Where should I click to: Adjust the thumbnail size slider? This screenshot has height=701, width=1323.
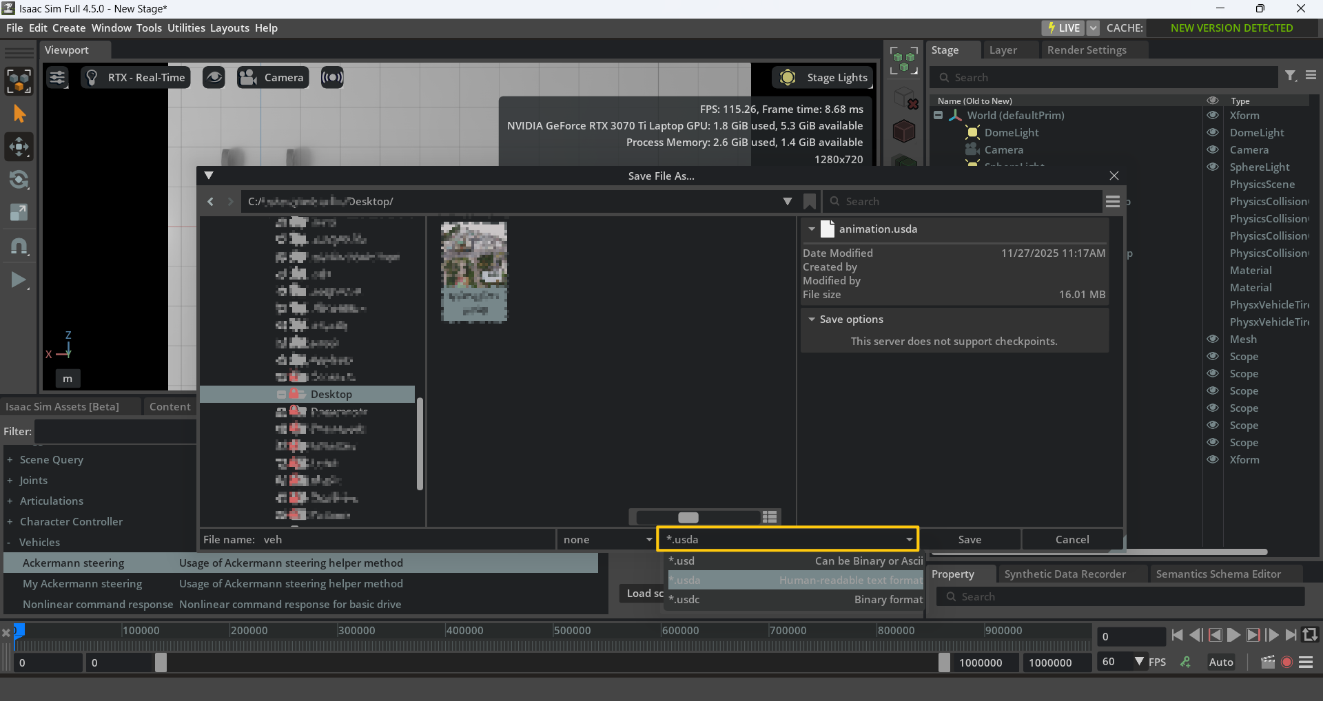click(688, 517)
